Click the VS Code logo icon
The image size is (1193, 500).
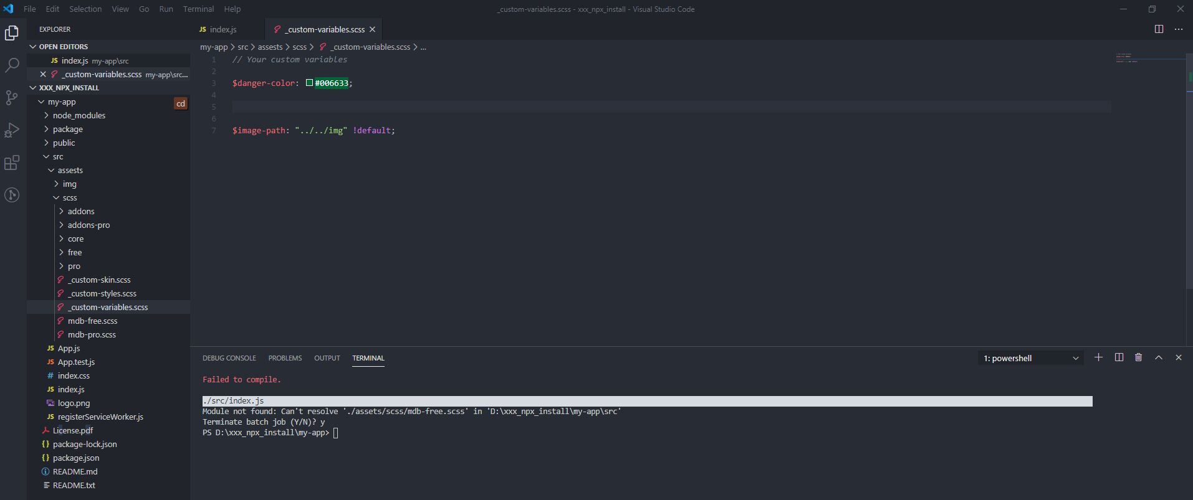pos(8,9)
